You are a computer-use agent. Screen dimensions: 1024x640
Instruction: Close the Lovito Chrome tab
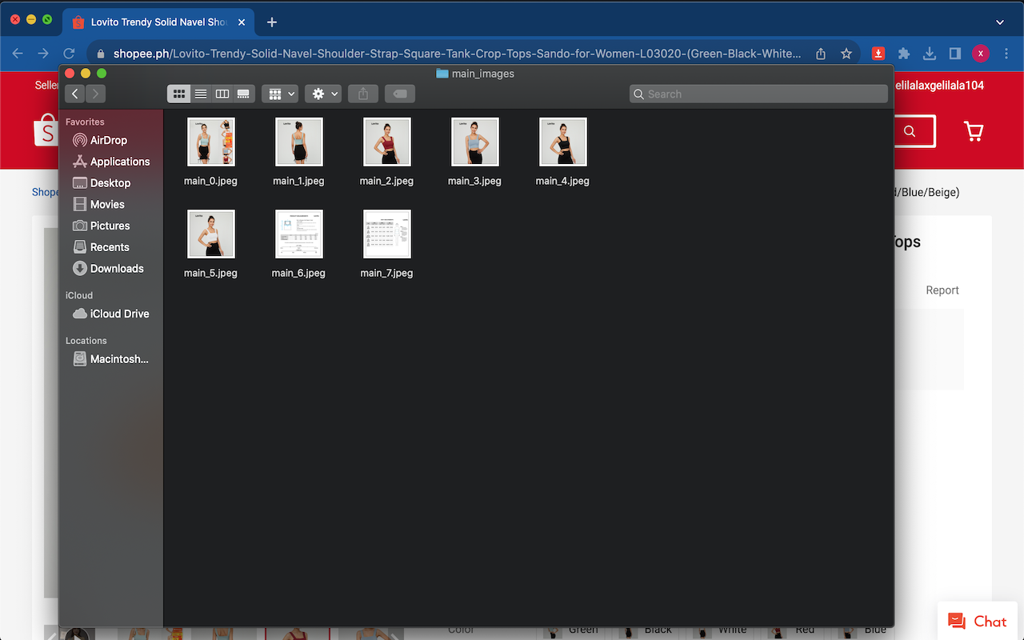click(242, 22)
